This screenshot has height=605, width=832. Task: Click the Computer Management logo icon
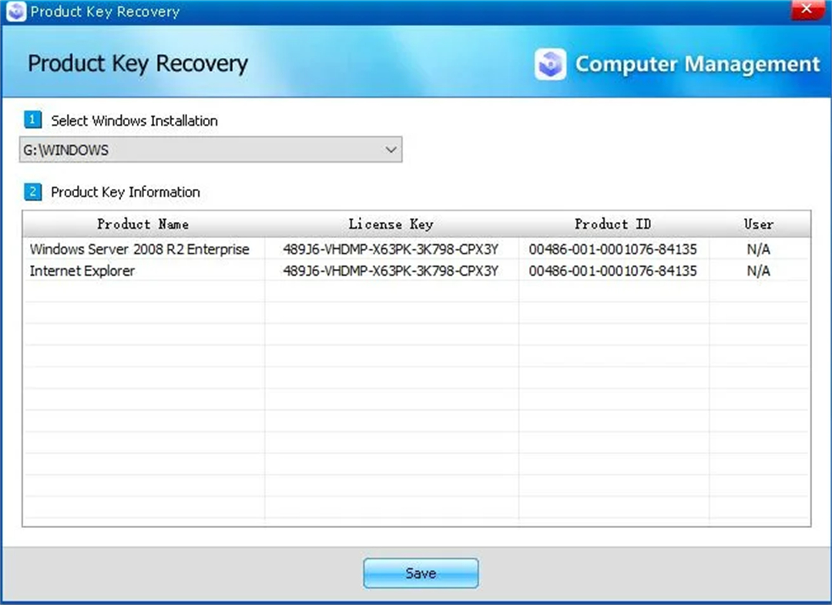(x=550, y=65)
